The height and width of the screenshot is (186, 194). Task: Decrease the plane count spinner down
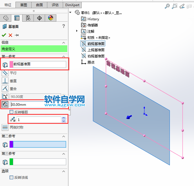coord(64,121)
